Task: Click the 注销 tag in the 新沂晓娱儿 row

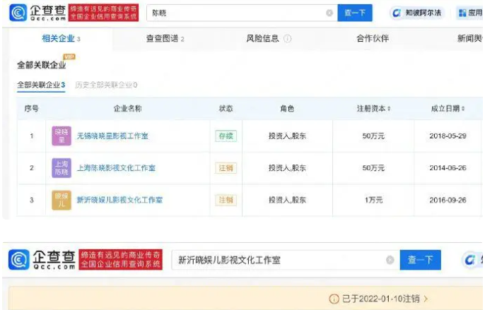Action: point(226,200)
